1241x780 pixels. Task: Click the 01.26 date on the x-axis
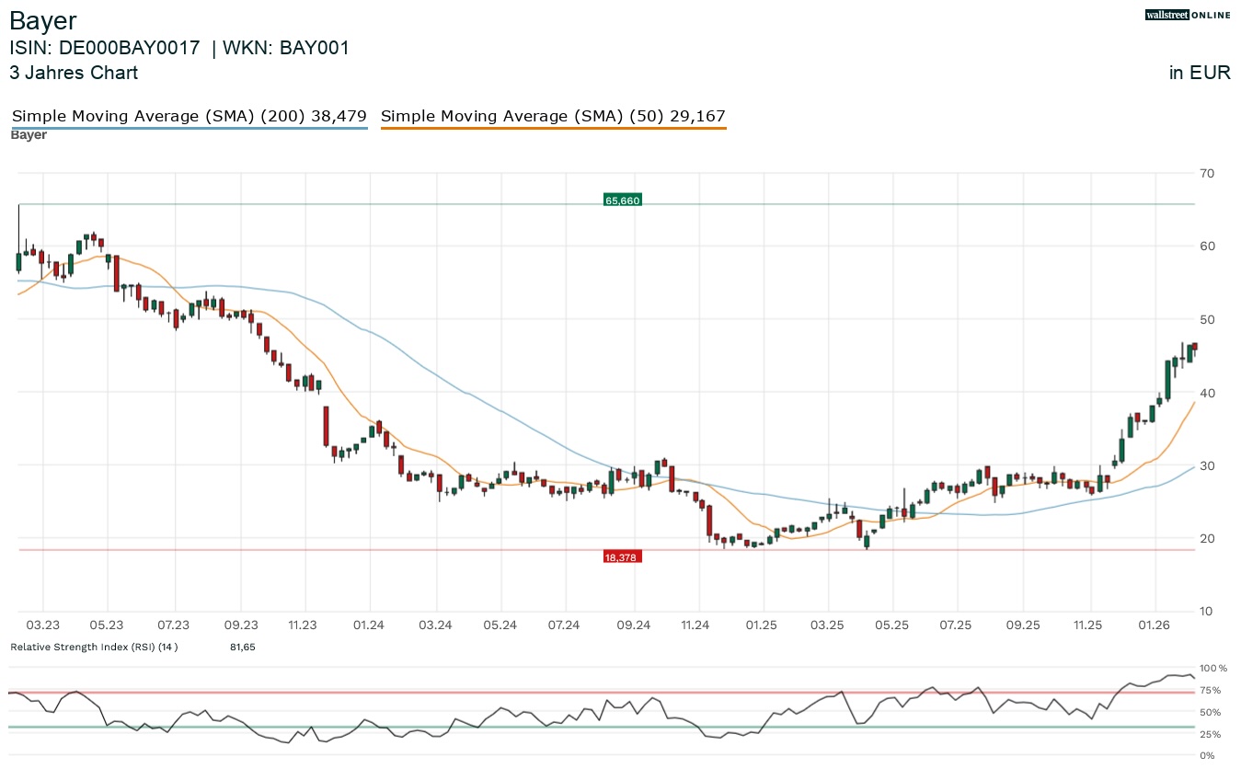pyautogui.click(x=1155, y=625)
